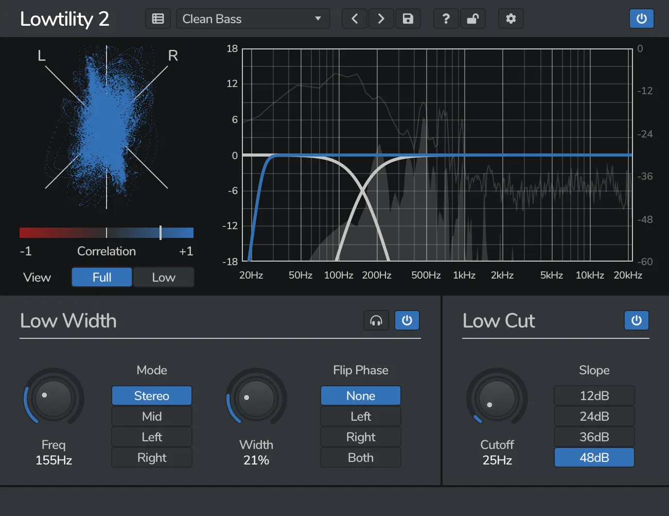
Task: Select Mid mode
Action: point(152,416)
